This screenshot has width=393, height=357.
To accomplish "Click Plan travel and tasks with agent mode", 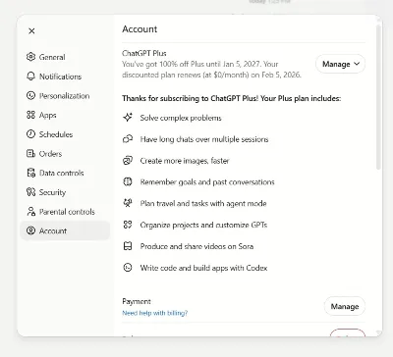I will point(203,203).
